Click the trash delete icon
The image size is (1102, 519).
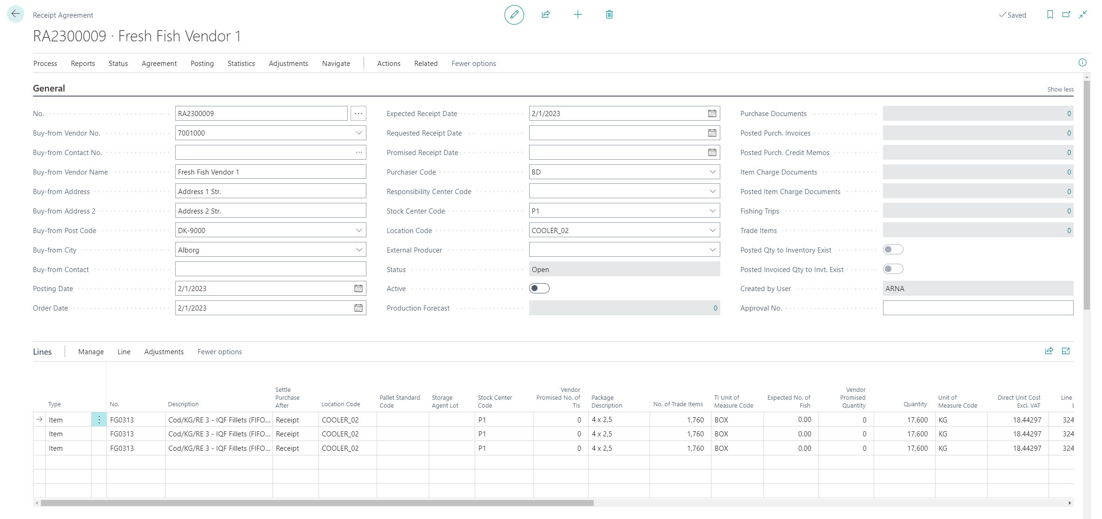pos(609,15)
